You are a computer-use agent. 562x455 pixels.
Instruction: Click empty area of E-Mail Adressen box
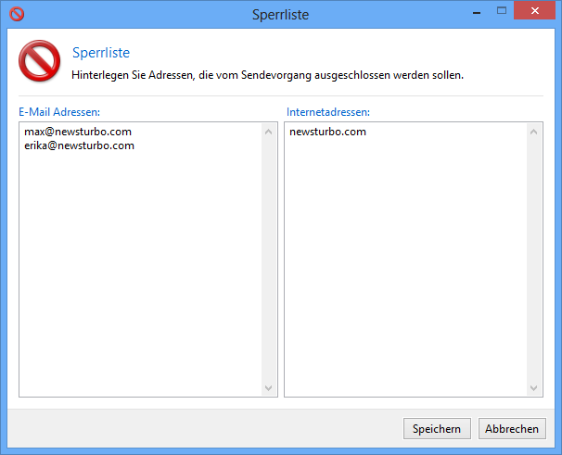click(x=139, y=278)
